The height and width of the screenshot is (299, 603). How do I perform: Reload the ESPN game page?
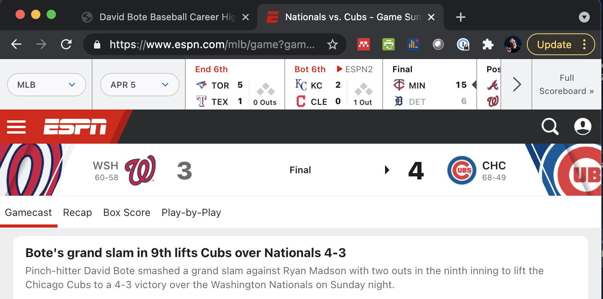[66, 45]
